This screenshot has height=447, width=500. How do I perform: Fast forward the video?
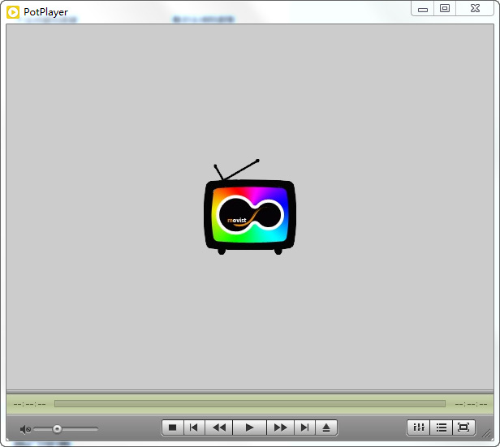(x=280, y=428)
